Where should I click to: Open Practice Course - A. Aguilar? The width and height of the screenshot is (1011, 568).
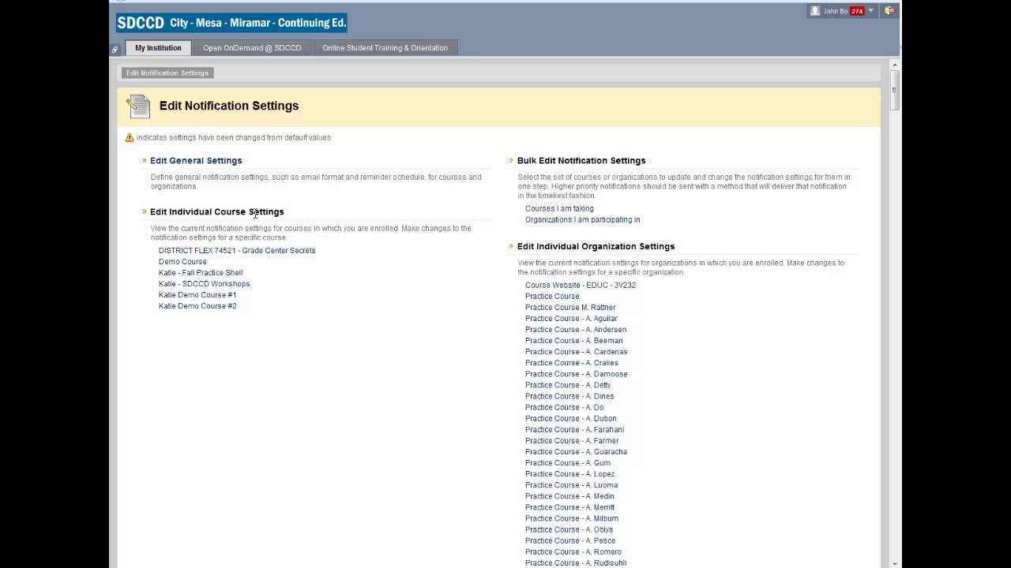click(571, 319)
